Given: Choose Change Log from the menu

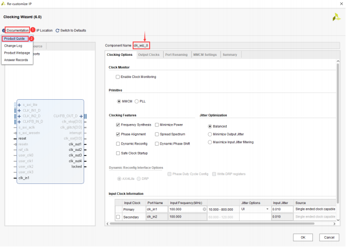Looking at the screenshot, I should [13, 45].
